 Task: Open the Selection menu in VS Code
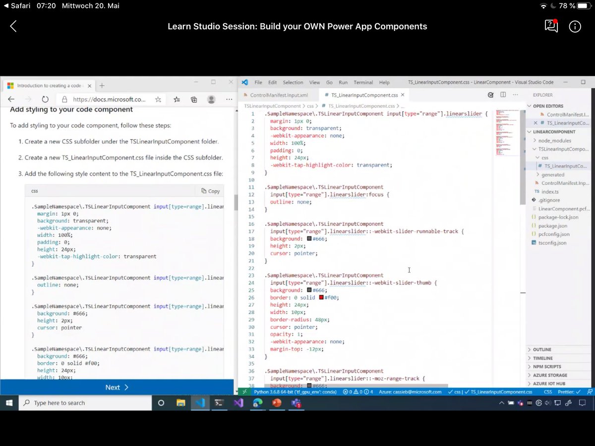click(x=293, y=82)
